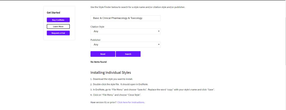The image size is (286, 110).
Task: Click the "Citation Style" field label
Action: [x=97, y=27]
